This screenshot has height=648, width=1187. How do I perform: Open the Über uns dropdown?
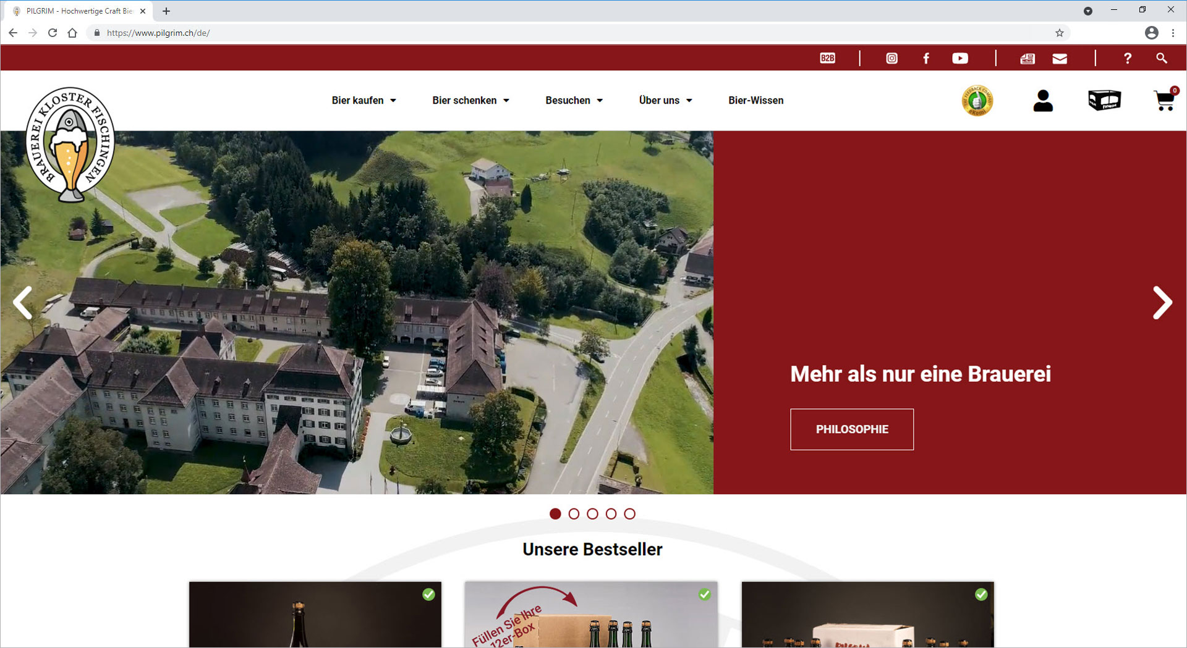point(665,100)
